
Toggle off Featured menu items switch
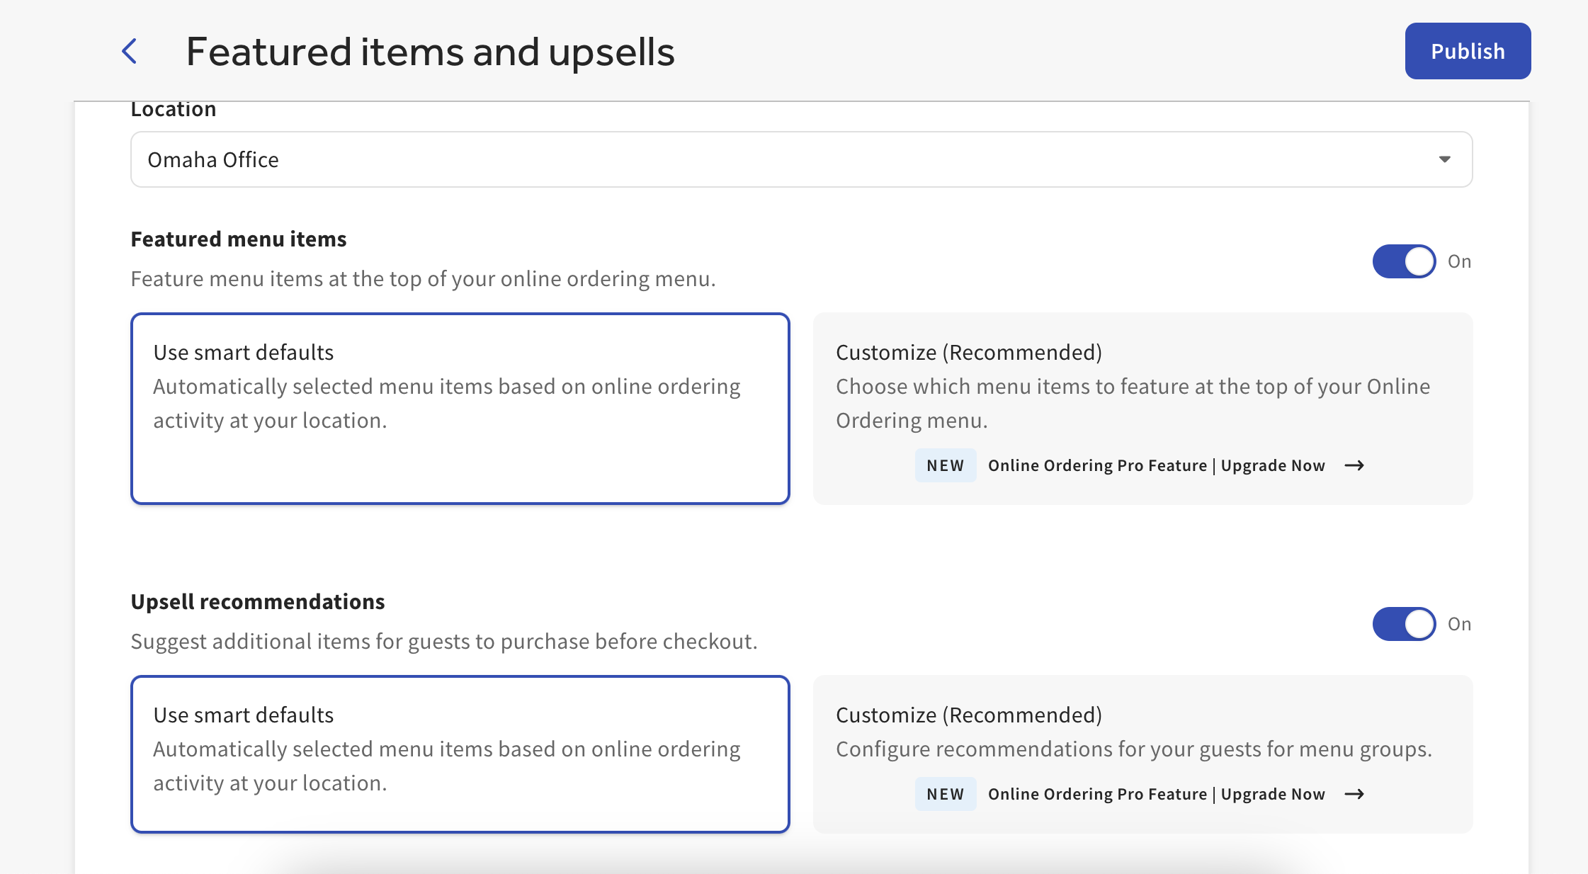point(1403,261)
